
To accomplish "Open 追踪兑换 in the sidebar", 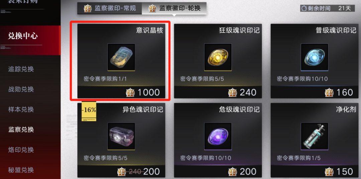I will [x=21, y=69].
